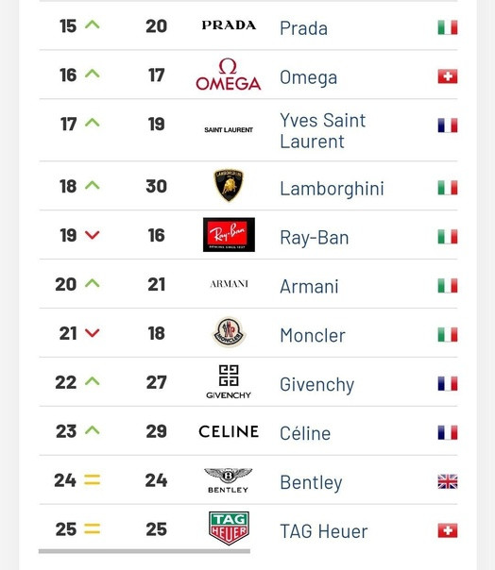This screenshot has width=495, height=570.
Task: Open the Yves Saint Laurent link
Action: tap(322, 131)
